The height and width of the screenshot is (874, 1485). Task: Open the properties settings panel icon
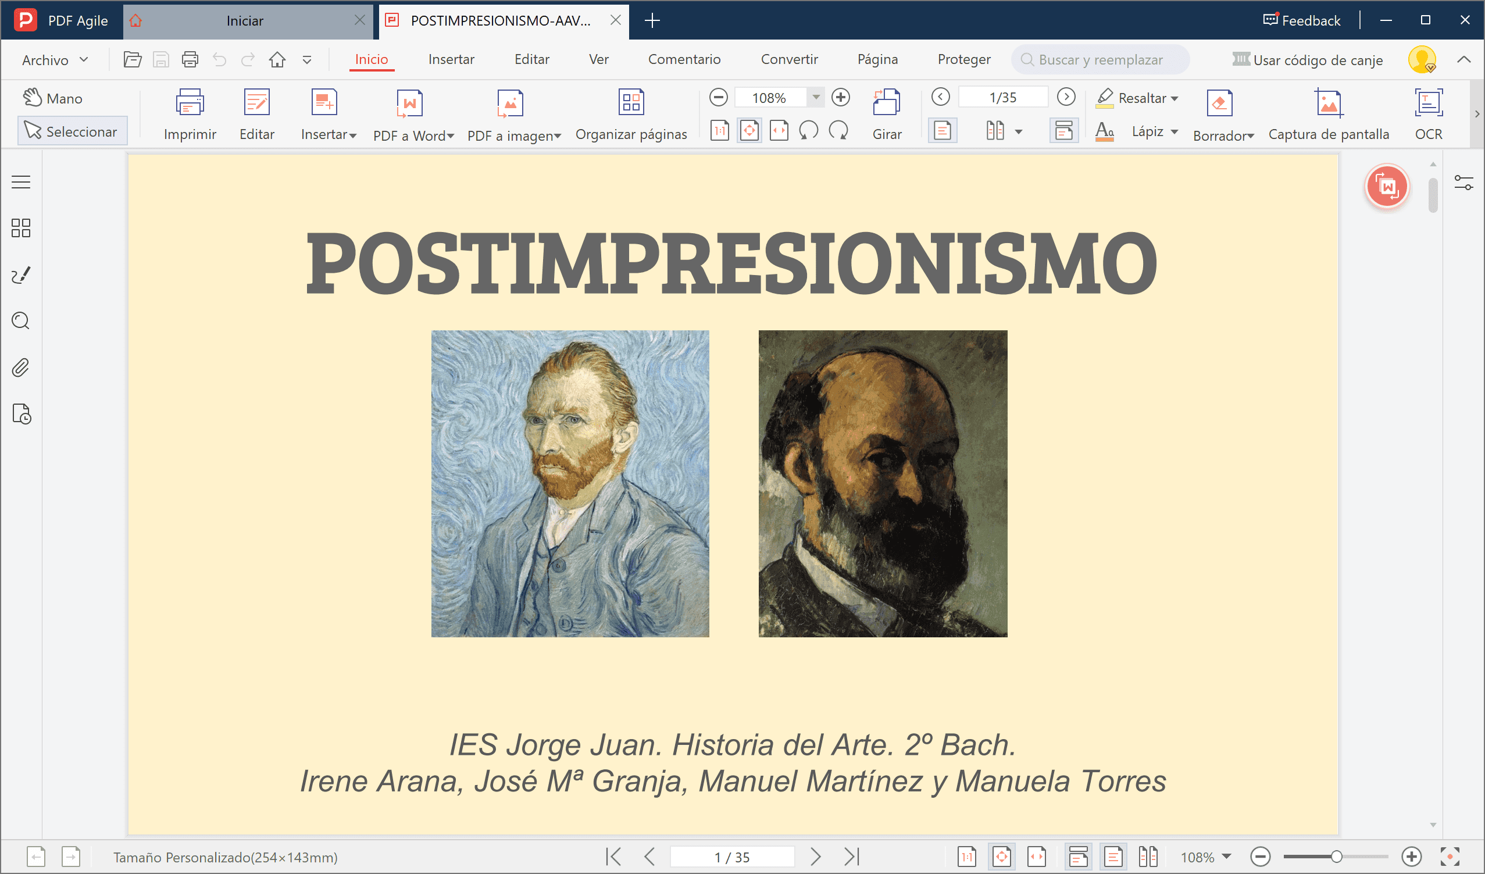point(1463,183)
